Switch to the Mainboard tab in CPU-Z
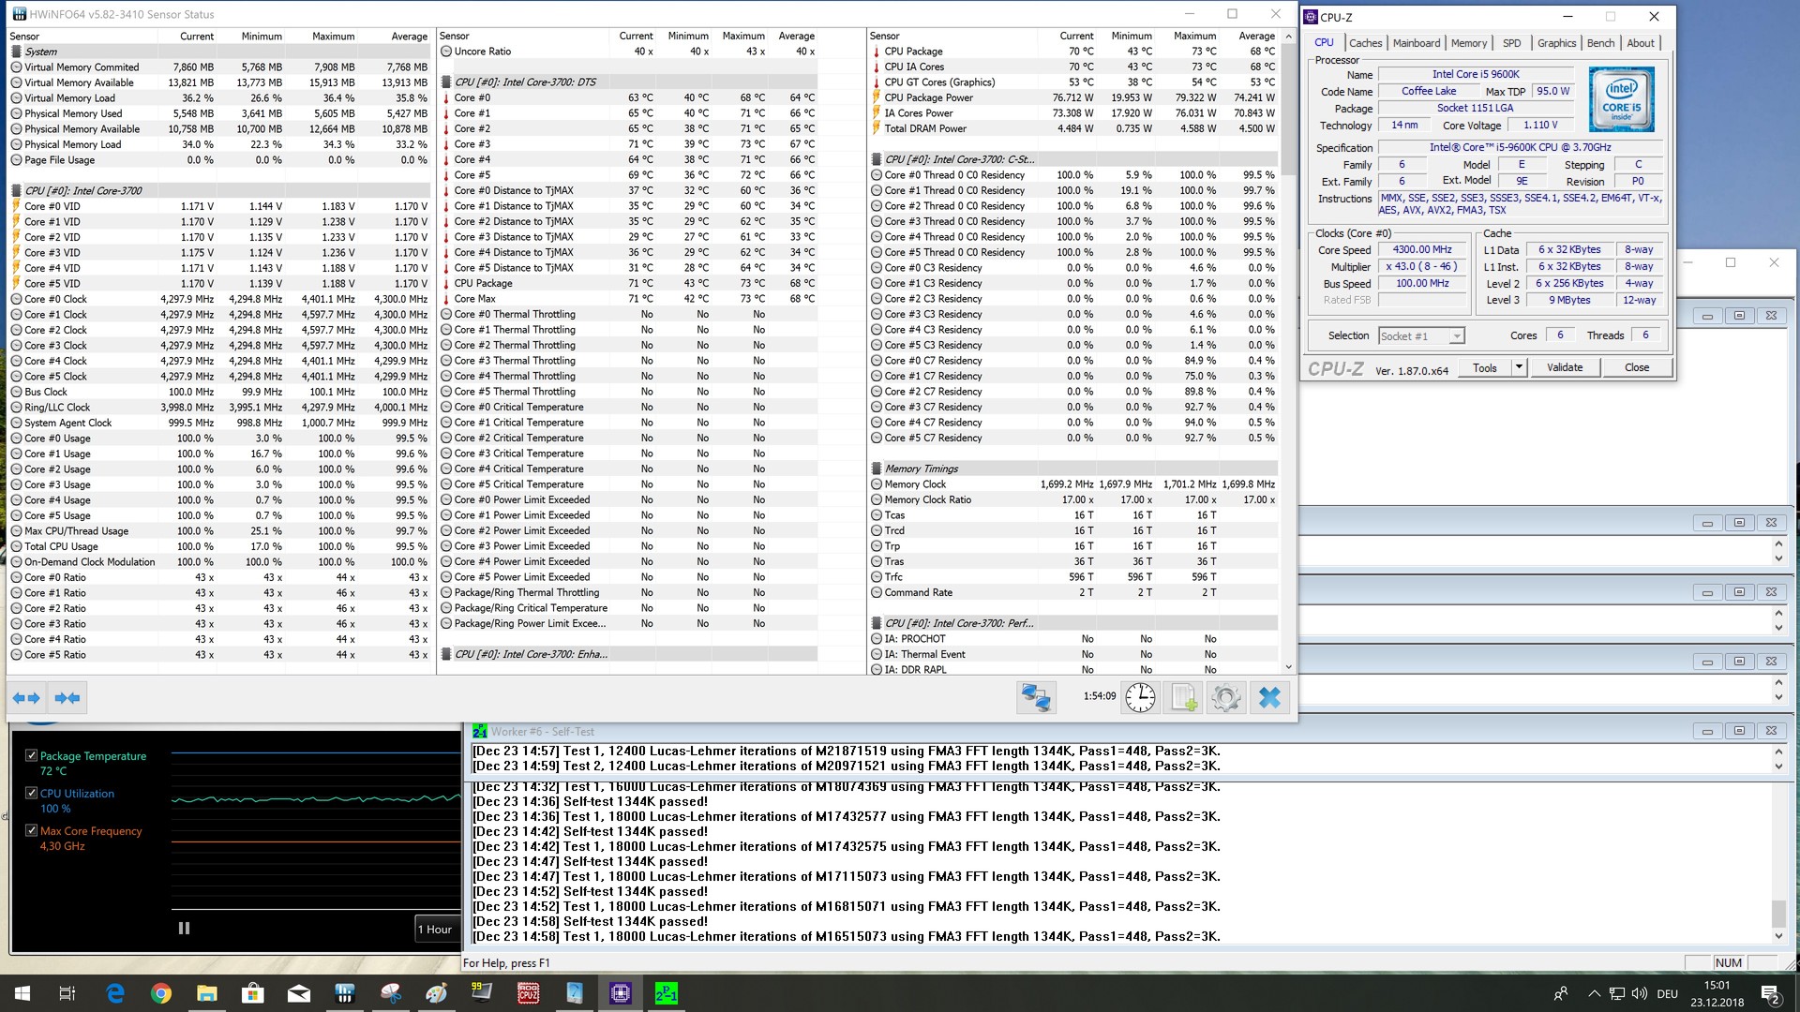 (1416, 43)
